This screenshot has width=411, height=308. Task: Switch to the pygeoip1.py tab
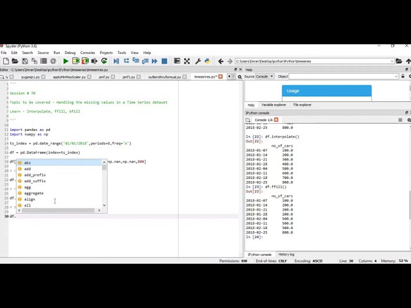pos(30,77)
